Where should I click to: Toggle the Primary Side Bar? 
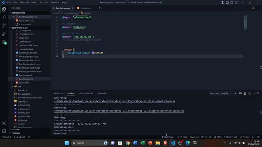click(223, 2)
